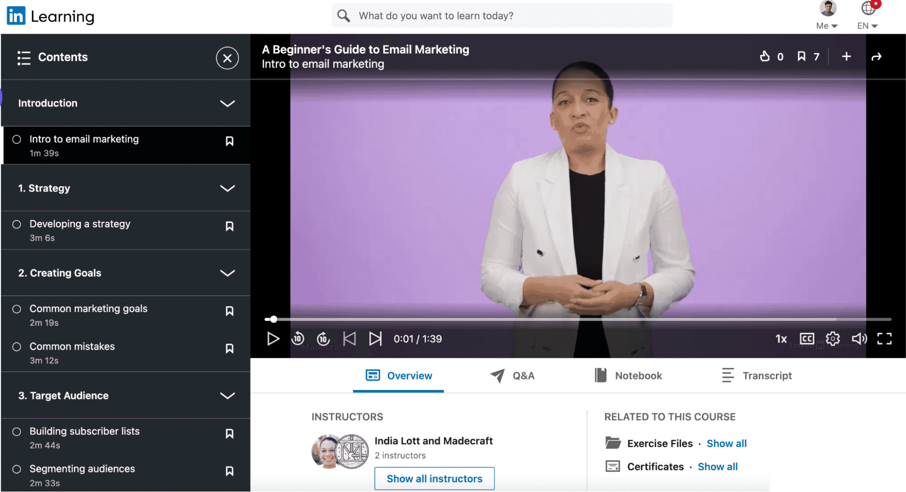The image size is (906, 492).
Task: Click the closed captions CC icon
Action: tap(807, 339)
